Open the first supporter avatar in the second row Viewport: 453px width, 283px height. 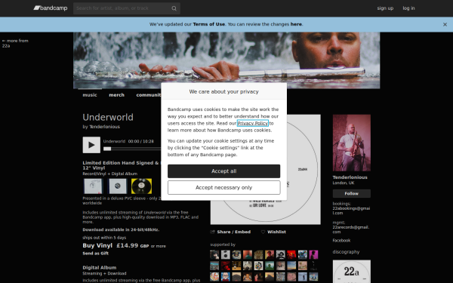click(x=214, y=266)
